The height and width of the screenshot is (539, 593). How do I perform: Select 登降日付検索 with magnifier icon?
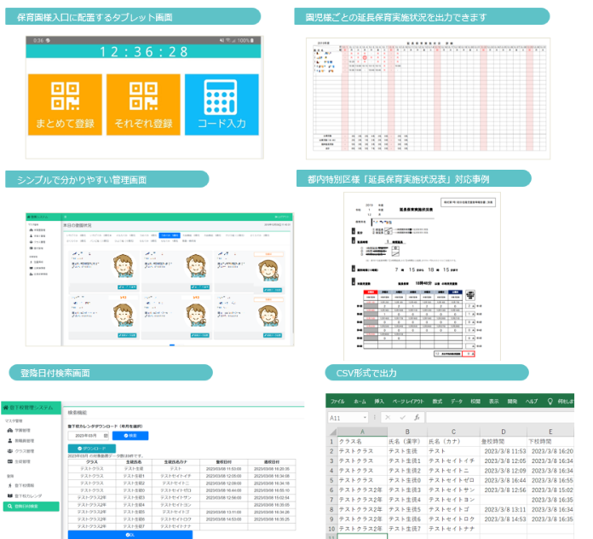tap(29, 506)
